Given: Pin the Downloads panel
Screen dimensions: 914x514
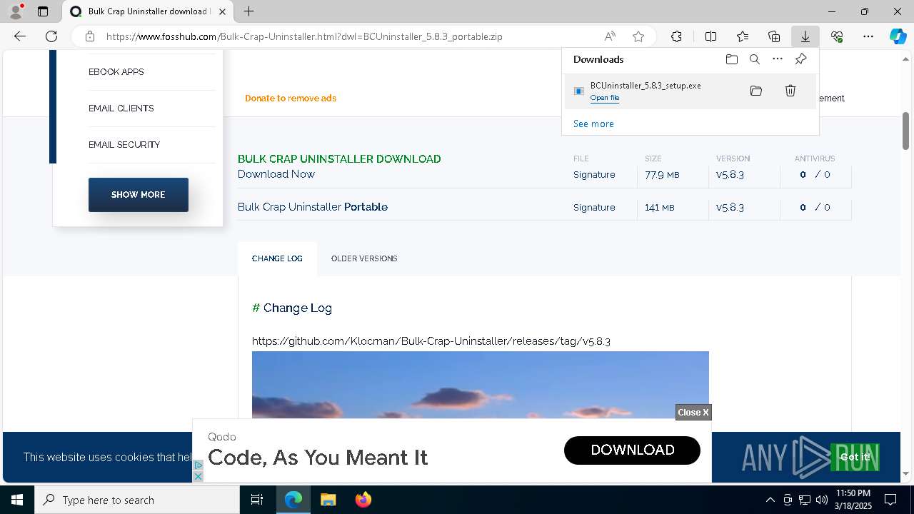Looking at the screenshot, I should coord(800,59).
